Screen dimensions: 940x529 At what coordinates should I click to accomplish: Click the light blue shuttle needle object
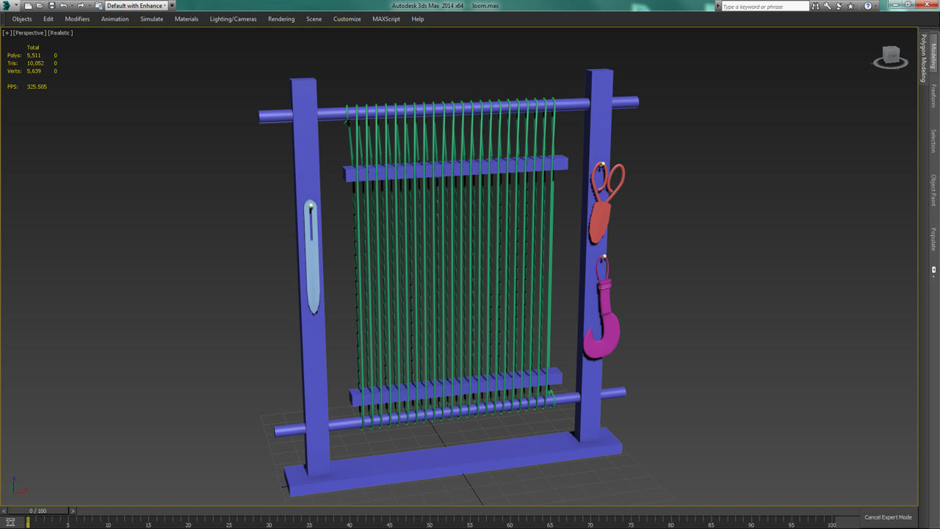click(x=312, y=257)
